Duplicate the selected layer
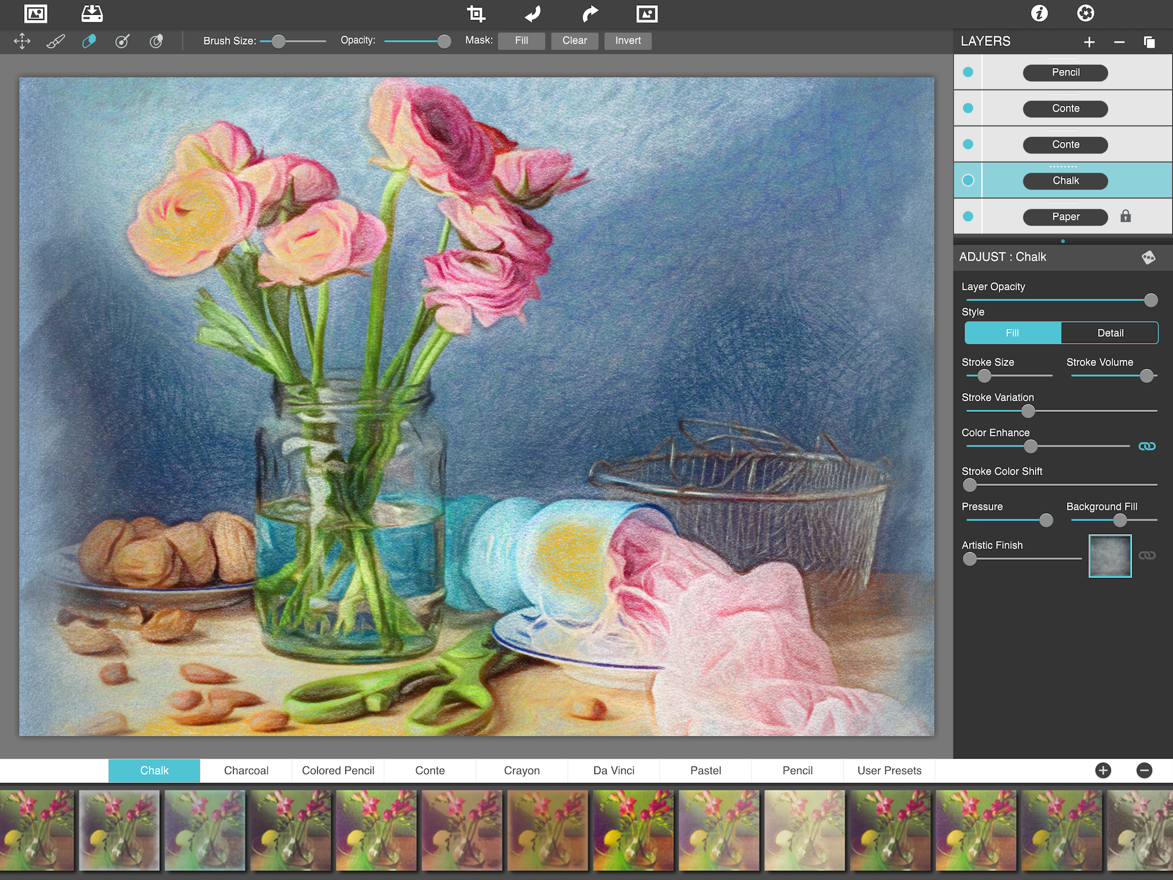 click(x=1149, y=42)
